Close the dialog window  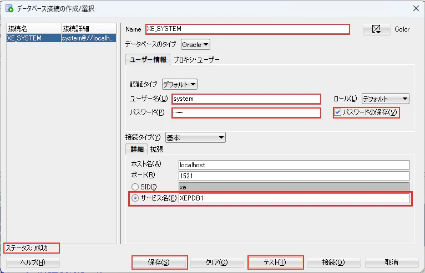[416, 8]
